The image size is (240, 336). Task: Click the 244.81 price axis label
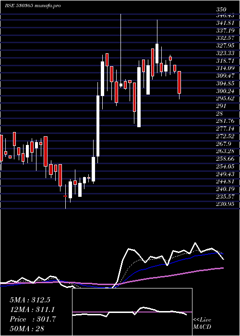coord(225,182)
